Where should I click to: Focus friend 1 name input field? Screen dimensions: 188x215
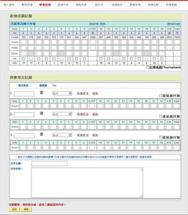click(x=24, y=94)
